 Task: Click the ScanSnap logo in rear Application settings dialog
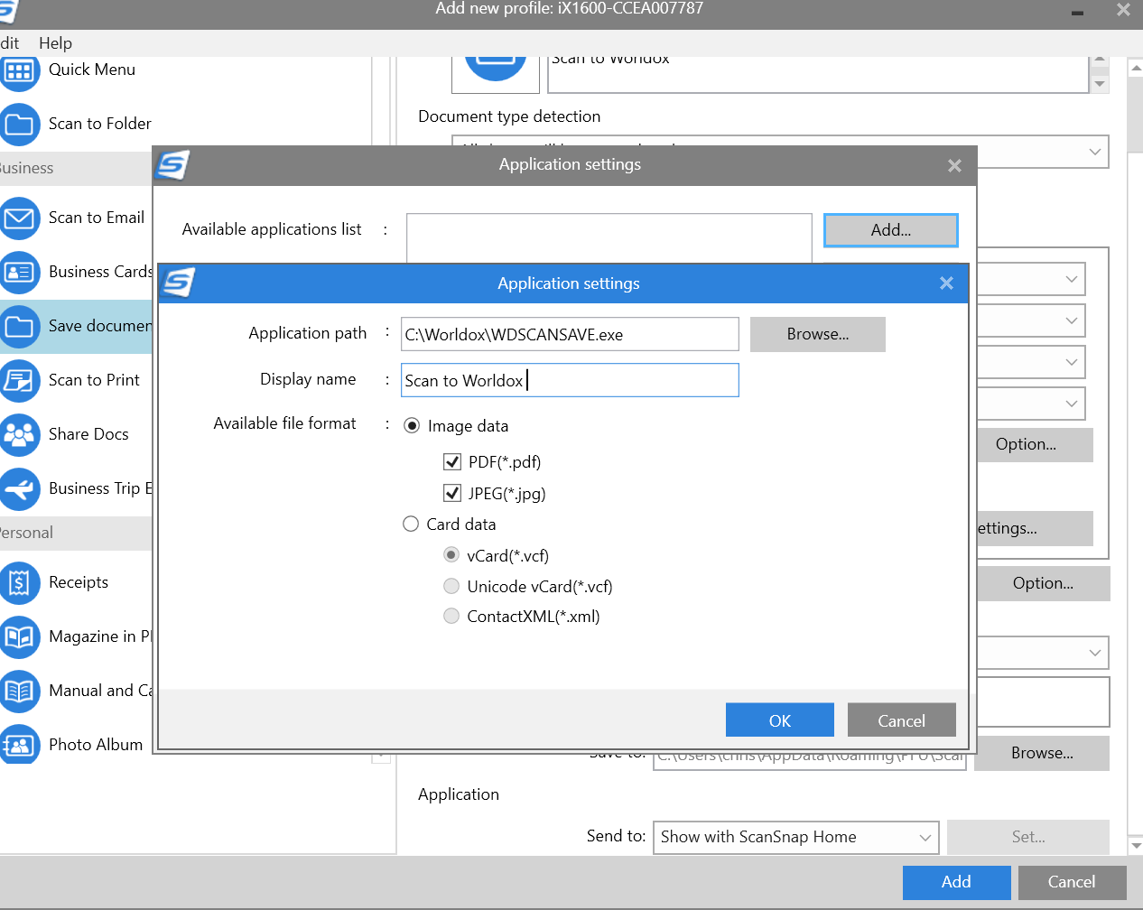tap(172, 164)
